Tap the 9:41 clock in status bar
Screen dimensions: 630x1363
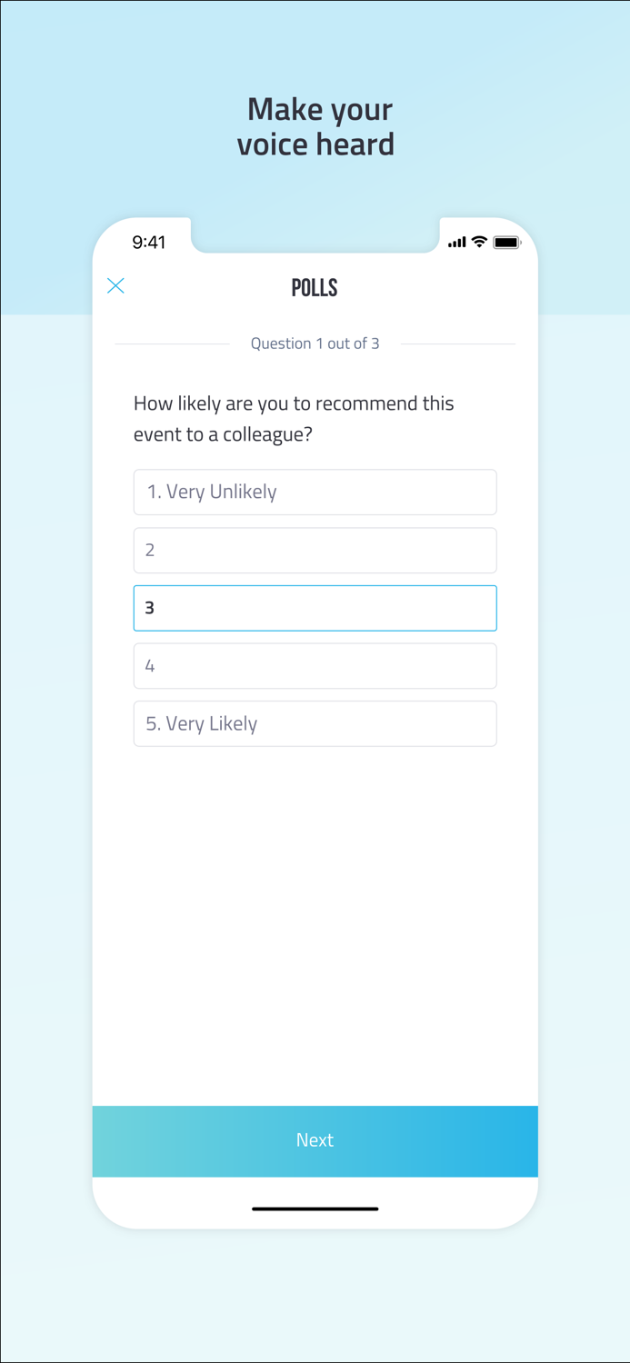(x=149, y=243)
